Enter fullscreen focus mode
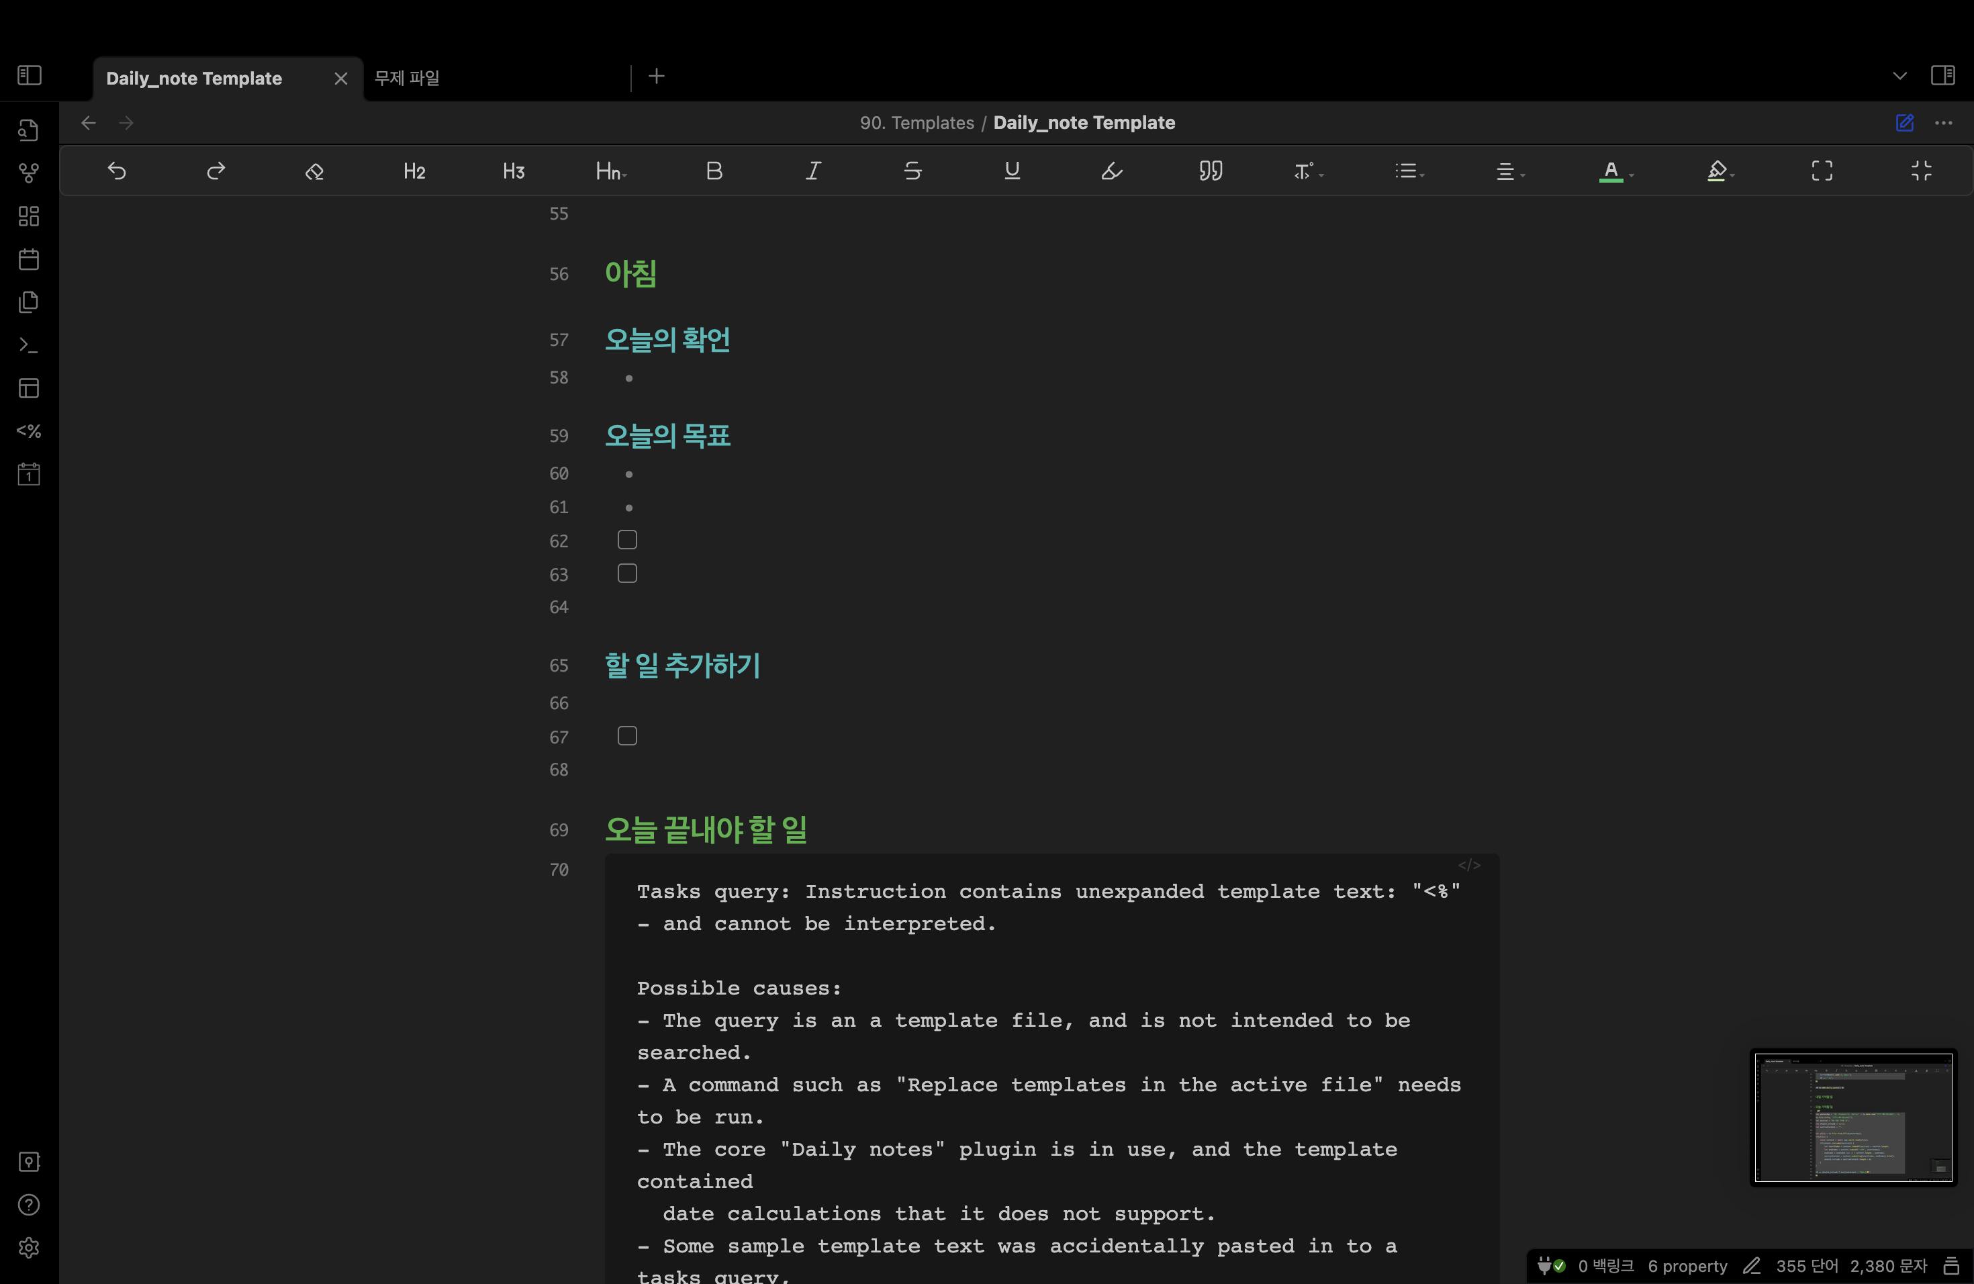The image size is (1974, 1284). 1822,171
